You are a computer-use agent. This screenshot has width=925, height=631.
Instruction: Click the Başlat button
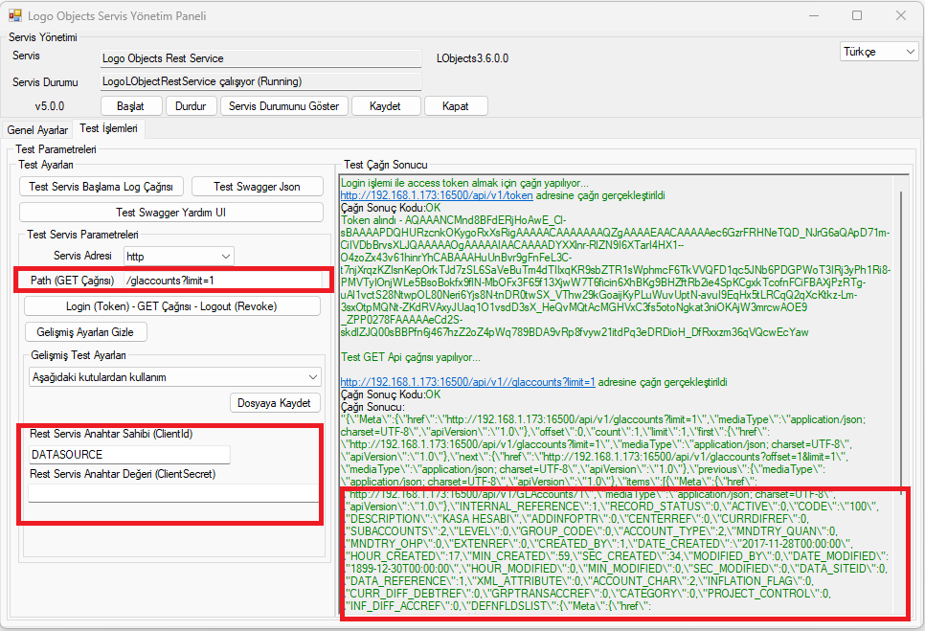click(131, 106)
